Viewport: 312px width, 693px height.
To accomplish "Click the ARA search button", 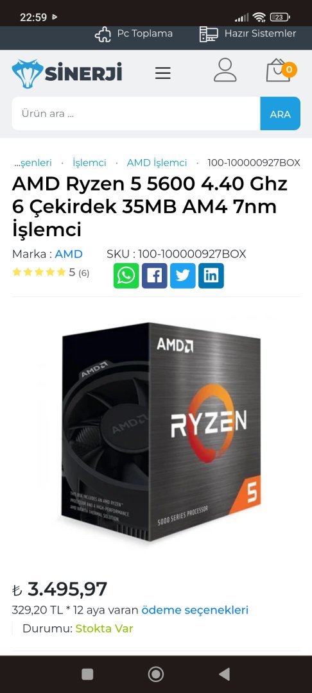I will tap(280, 114).
